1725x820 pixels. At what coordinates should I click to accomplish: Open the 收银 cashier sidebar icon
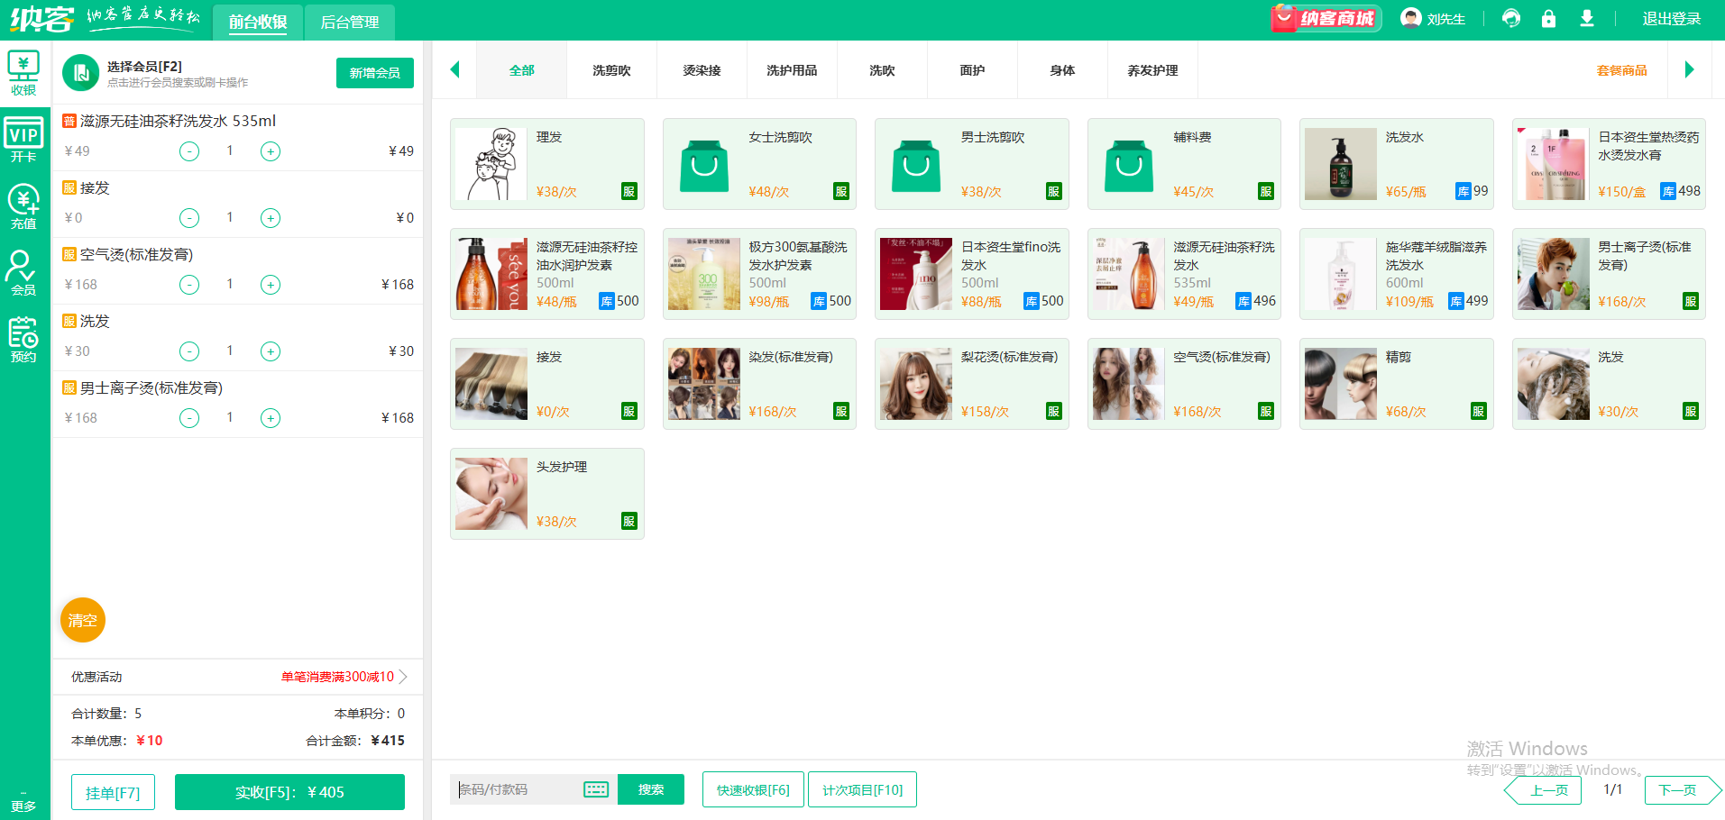(x=23, y=73)
